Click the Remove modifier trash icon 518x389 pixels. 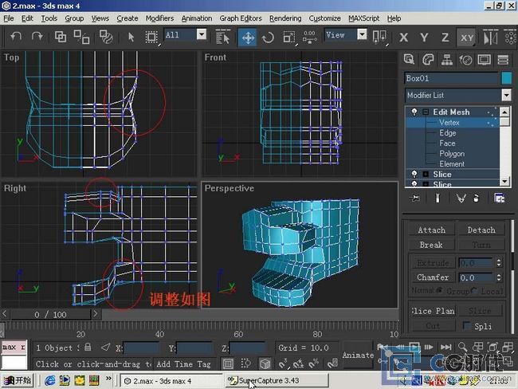(x=476, y=198)
